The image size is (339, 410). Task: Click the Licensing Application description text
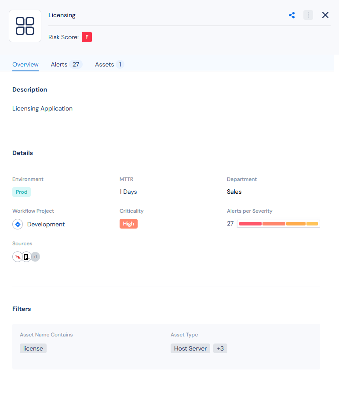click(42, 108)
